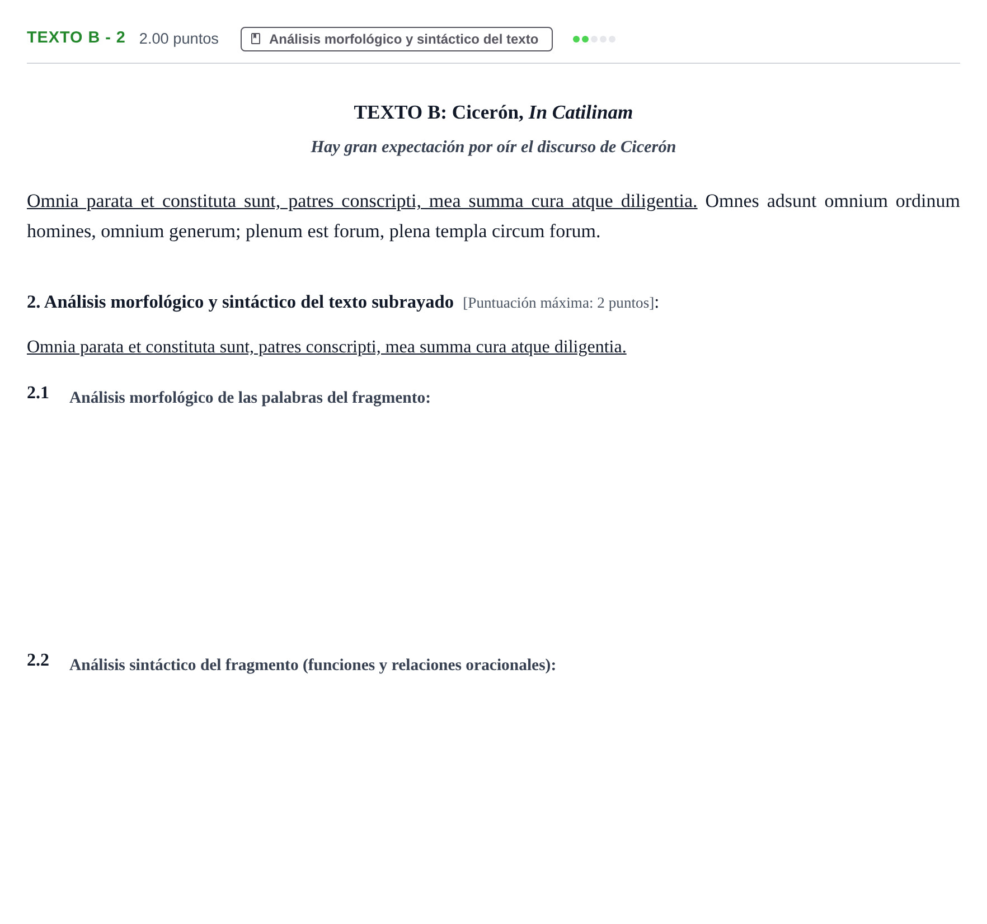The image size is (987, 924).
Task: Click the words Omnes adsunt omnium ordinum
Action: [x=833, y=201]
